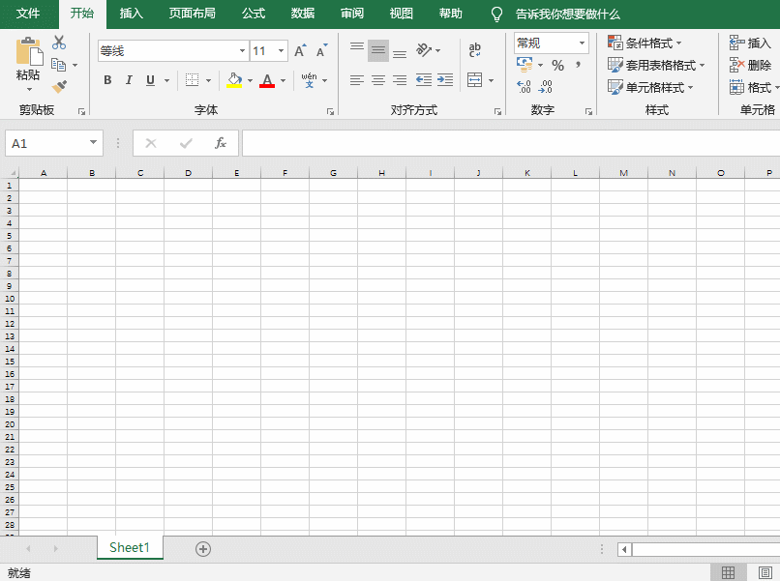Click the Copy icon
Image resolution: width=780 pixels, height=581 pixels.
tap(59, 65)
